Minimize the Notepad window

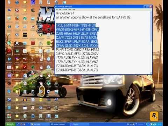[145, 7]
